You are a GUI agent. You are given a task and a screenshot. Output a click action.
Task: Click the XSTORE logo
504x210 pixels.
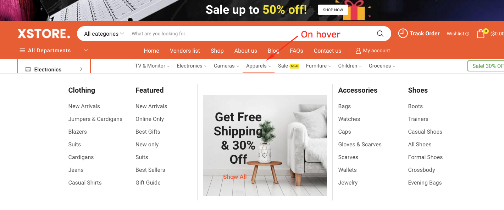click(x=44, y=34)
